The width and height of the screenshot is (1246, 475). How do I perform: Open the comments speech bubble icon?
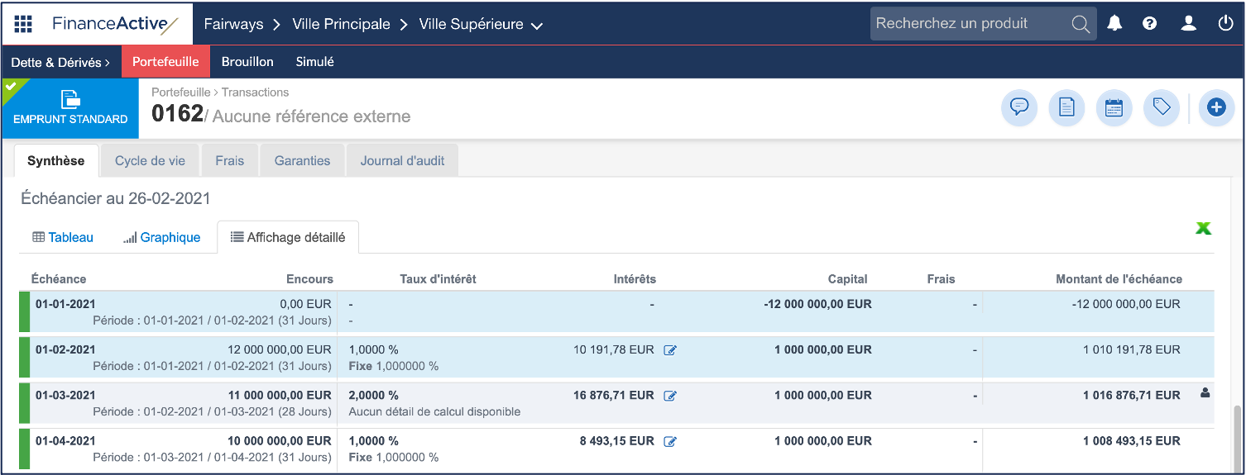pos(1019,107)
